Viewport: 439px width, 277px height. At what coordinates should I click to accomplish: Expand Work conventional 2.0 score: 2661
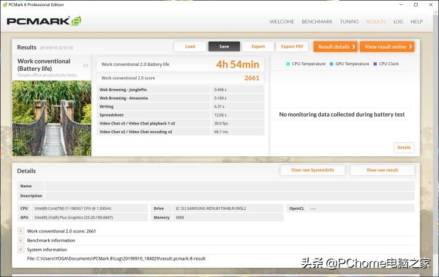21,231
